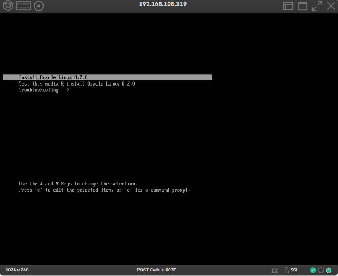
Task: Open the virtual keyboard icon
Action: [23, 6]
